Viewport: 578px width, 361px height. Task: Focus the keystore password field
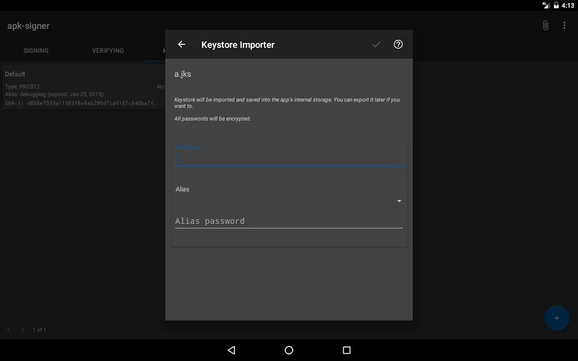(288, 159)
